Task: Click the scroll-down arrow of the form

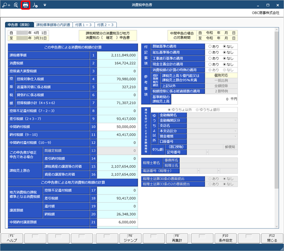Action: (x=276, y=226)
